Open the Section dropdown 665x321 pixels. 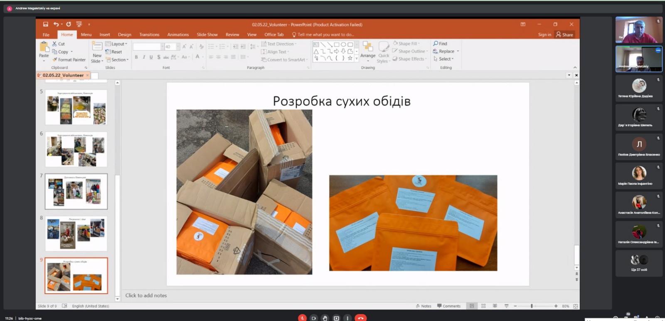117,60
